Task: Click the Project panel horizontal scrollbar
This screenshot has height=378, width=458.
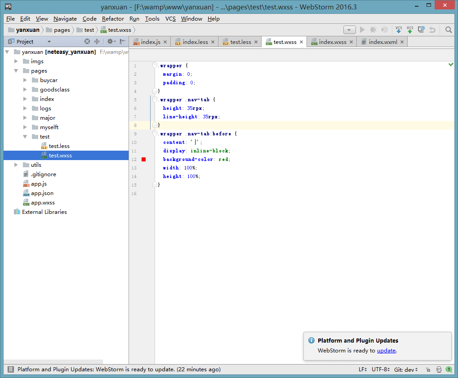Action: [x=53, y=361]
